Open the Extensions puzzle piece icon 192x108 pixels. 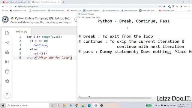click(x=181, y=6)
